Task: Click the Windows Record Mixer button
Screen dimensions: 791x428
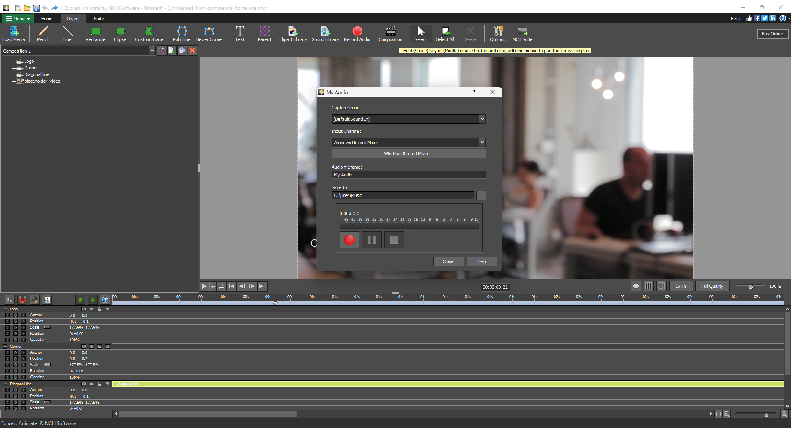Action: click(x=408, y=153)
